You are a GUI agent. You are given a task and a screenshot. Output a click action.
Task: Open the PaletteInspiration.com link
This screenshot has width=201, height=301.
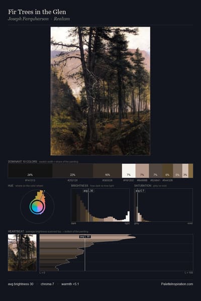(x=177, y=284)
